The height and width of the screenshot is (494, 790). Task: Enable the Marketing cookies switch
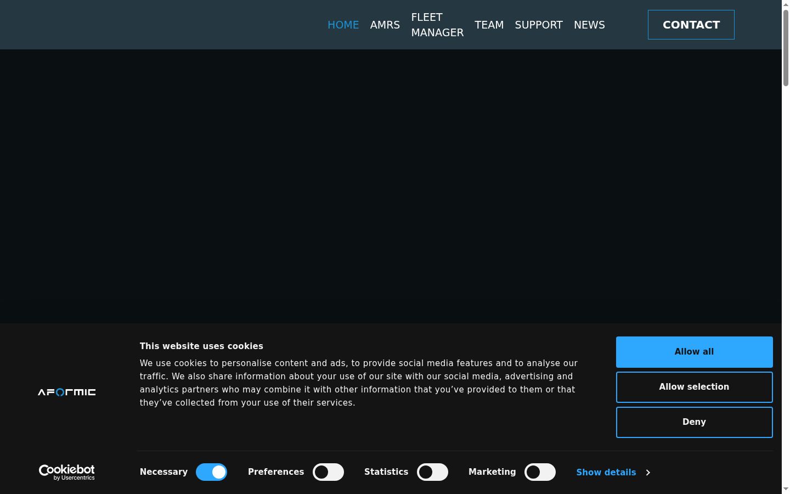(x=540, y=472)
